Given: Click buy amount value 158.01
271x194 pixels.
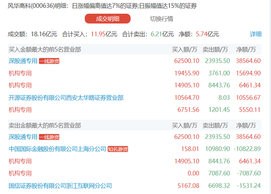Looking at the screenshot, I should point(190,149).
